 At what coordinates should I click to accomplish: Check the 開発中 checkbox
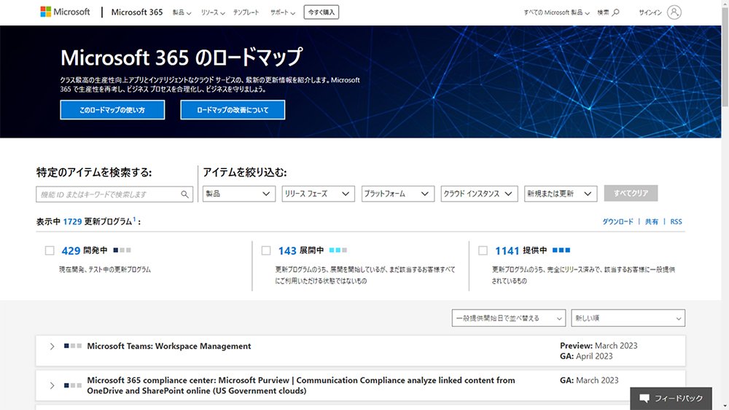pyautogui.click(x=50, y=251)
